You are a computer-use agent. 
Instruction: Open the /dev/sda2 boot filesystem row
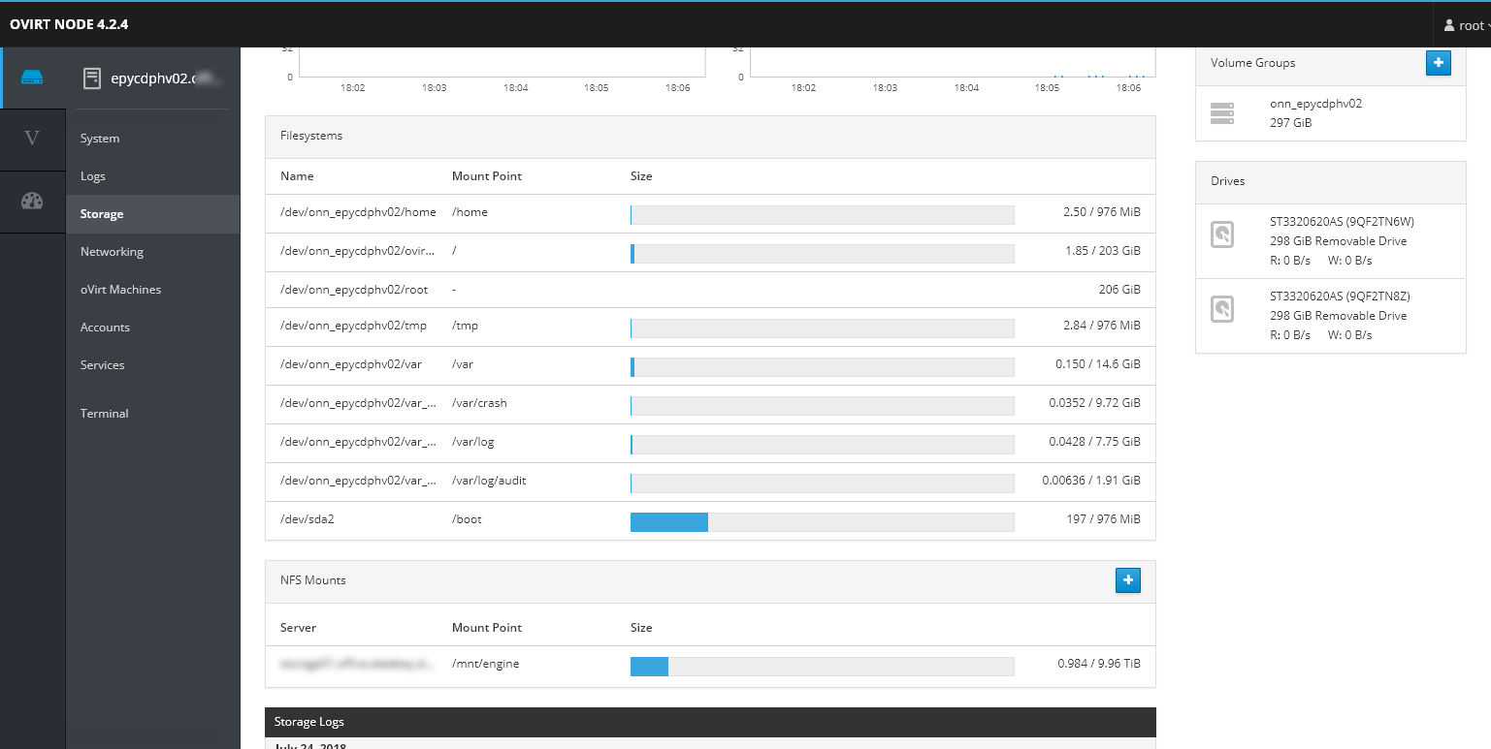pyautogui.click(x=307, y=520)
